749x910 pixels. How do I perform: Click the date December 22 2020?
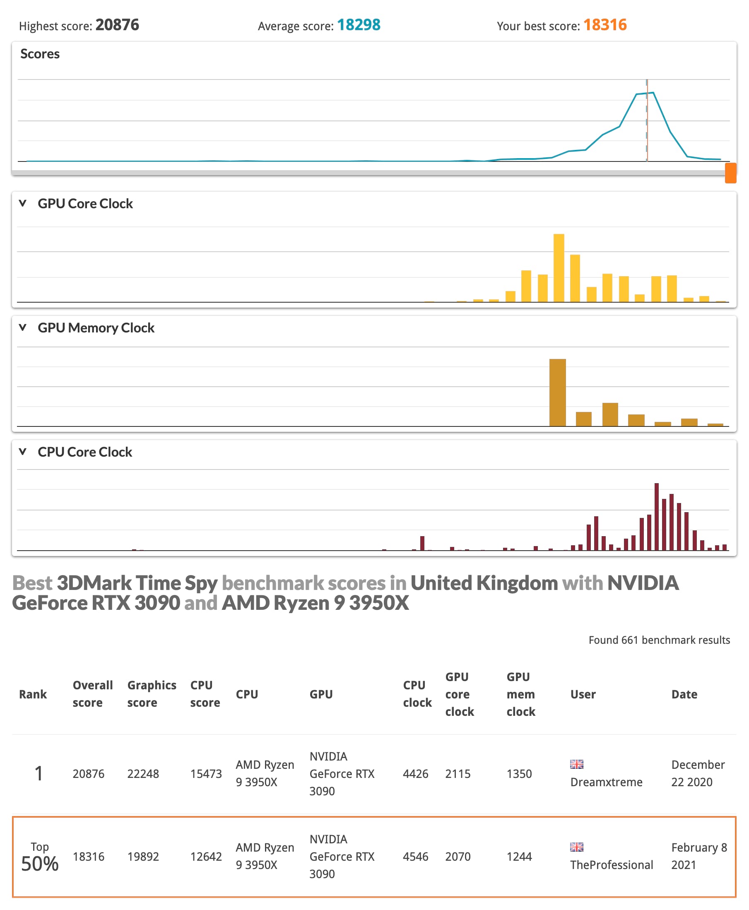click(x=698, y=774)
